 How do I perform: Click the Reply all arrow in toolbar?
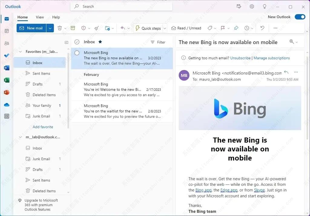tap(123, 28)
